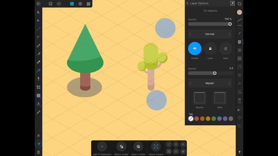Tag layer with yellow colour
The image size is (278, 156).
point(208,119)
